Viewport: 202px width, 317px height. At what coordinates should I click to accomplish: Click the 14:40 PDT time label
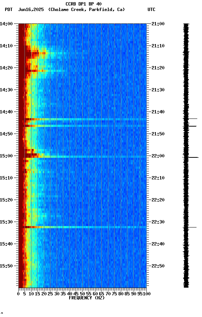(x=6, y=112)
